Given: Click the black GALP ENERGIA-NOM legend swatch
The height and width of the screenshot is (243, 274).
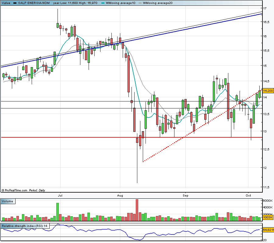Looking at the screenshot, I should coord(15,3).
